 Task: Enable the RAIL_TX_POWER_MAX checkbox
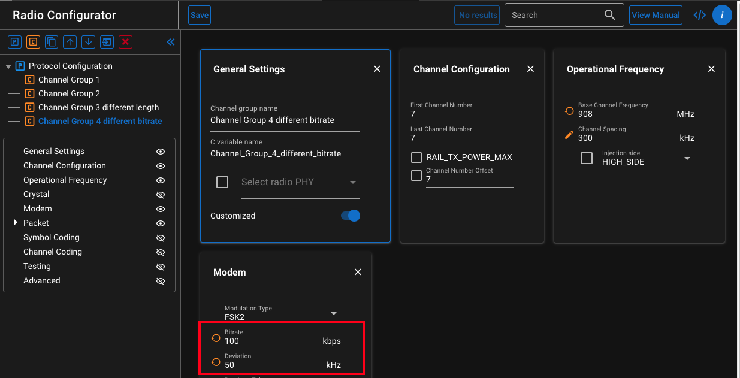[416, 158]
